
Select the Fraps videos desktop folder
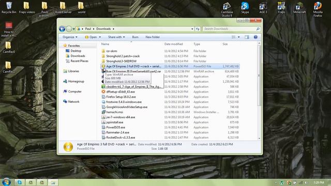27,8
